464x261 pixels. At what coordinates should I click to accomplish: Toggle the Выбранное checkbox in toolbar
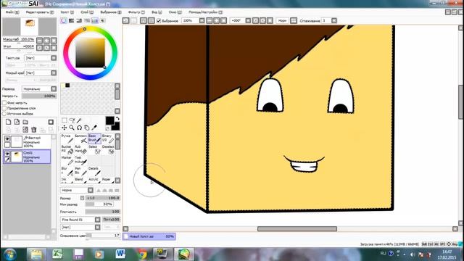[159, 21]
